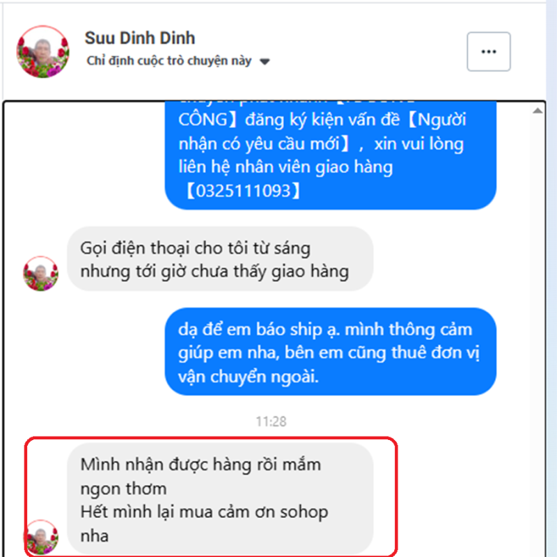This screenshot has height=557, width=557.
Task: Expand "Chỉ định cuộc trò chuyện này" dropdown
Action: tap(178, 61)
